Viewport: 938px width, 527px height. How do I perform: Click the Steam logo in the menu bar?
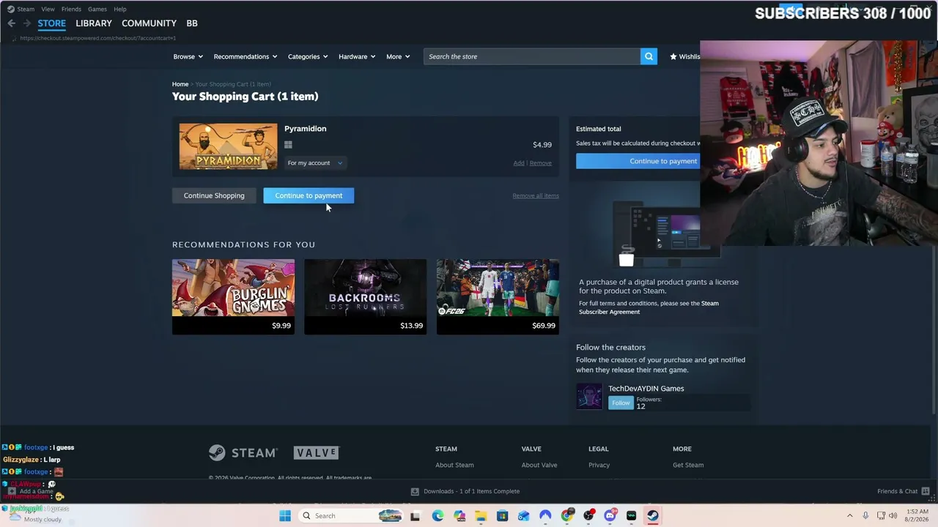[x=10, y=9]
